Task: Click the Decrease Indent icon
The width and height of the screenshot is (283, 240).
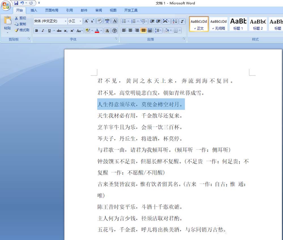Action: pos(152,21)
